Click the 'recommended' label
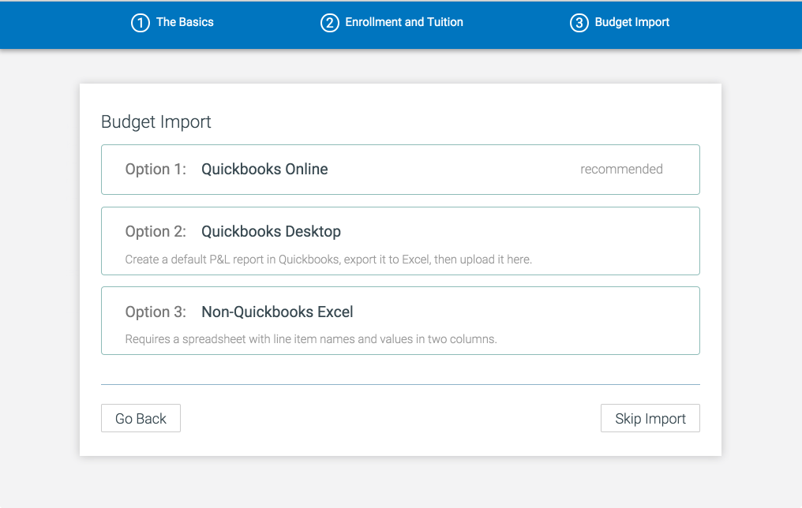 coord(621,169)
